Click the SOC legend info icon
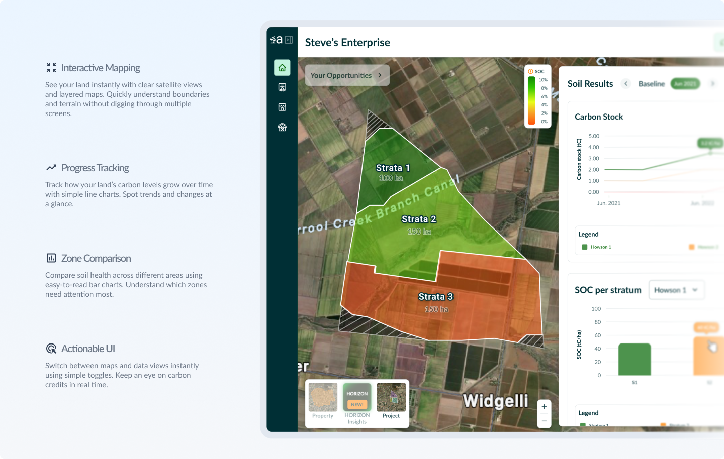Viewport: 724px width, 459px height. pos(530,71)
